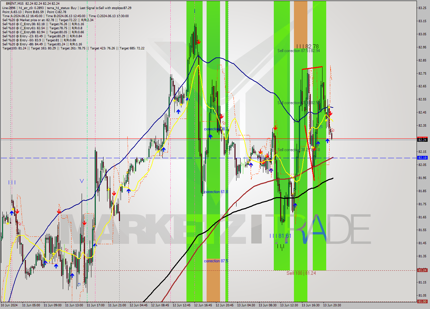The image size is (430, 309).
Task: Select the blue 'V' wave label
Action: point(82,181)
